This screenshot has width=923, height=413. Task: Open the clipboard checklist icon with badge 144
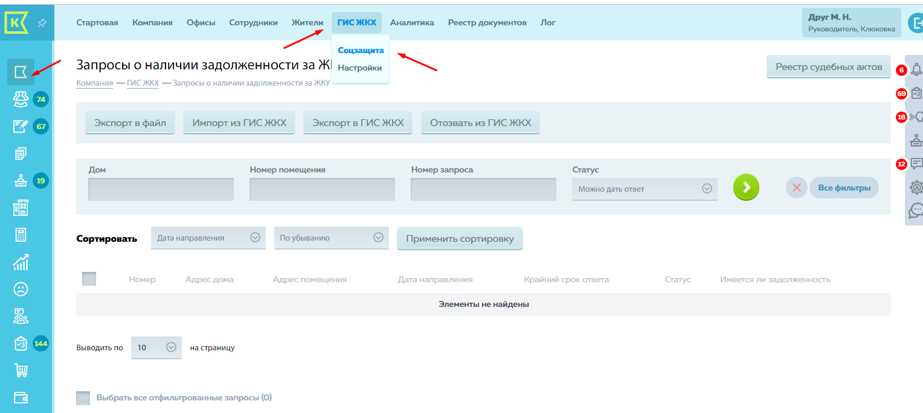21,343
